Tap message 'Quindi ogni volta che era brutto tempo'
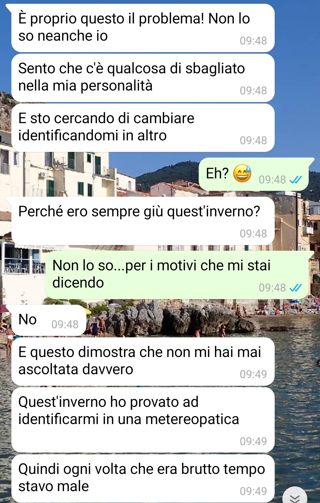320x503 pixels. coord(143,478)
